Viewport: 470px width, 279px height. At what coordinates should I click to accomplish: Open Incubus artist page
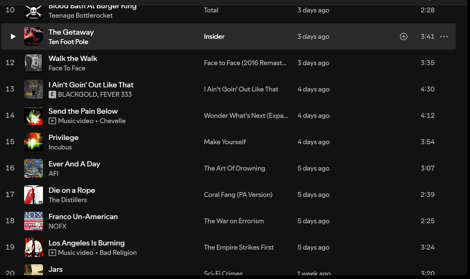60,147
